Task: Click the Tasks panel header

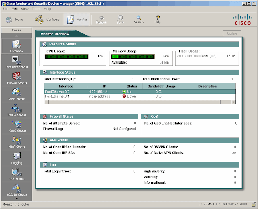Action: click(17, 30)
